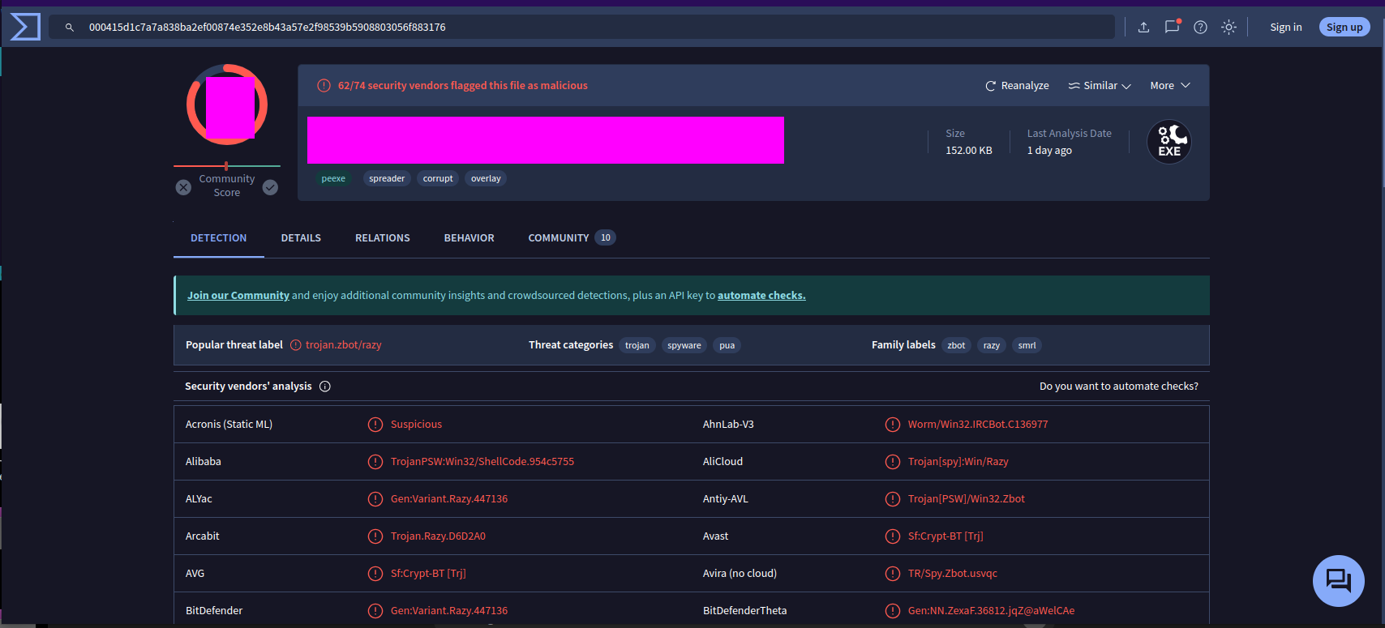Select the spreader tag

pyautogui.click(x=387, y=179)
